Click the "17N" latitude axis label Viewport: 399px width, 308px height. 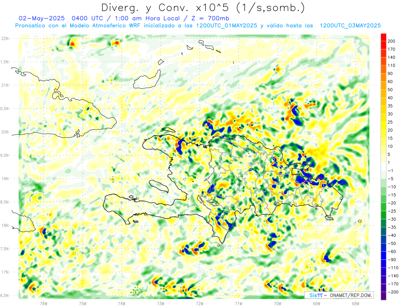[x=5, y=272]
